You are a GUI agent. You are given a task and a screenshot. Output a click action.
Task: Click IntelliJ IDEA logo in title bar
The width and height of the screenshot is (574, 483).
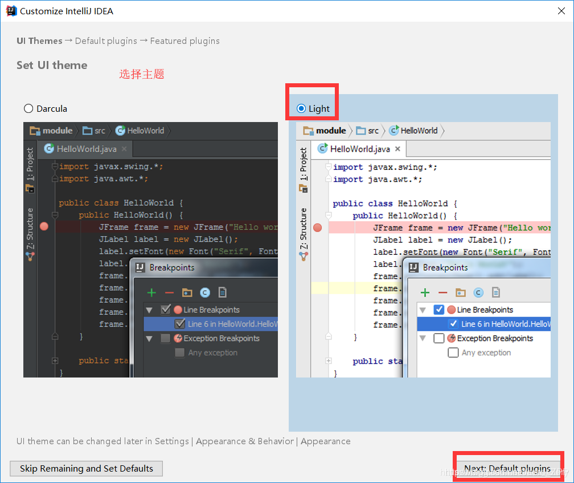point(11,11)
